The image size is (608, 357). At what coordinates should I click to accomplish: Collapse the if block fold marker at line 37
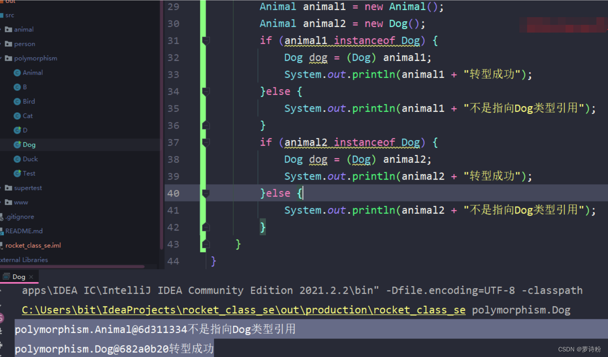point(206,142)
